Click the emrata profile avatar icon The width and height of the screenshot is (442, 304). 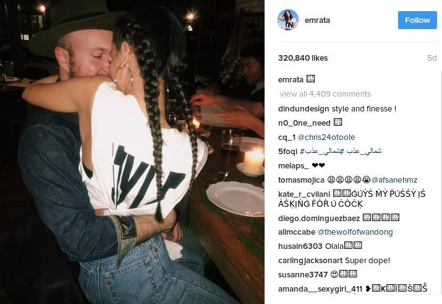click(288, 20)
